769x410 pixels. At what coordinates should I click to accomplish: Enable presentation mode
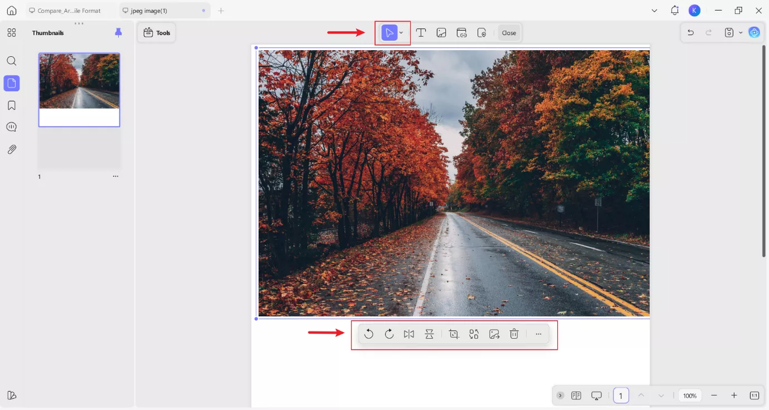(x=596, y=395)
